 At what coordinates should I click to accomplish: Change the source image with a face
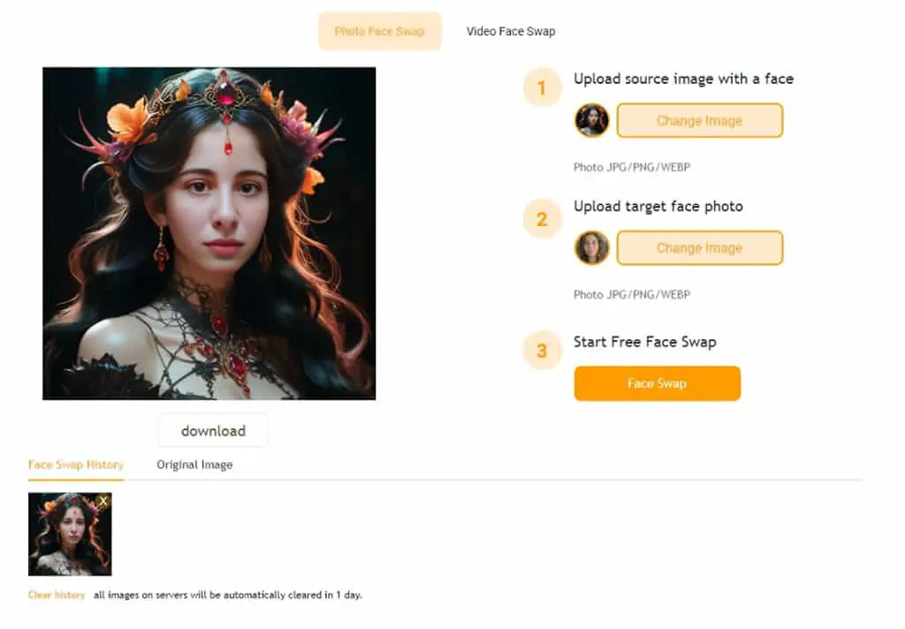[700, 121]
